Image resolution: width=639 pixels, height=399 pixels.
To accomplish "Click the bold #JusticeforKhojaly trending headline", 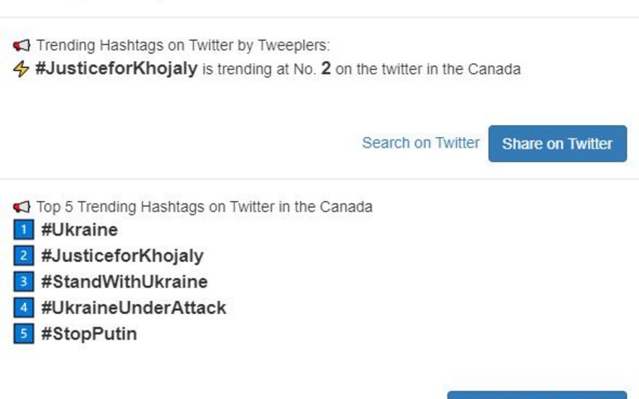I will [x=117, y=69].
